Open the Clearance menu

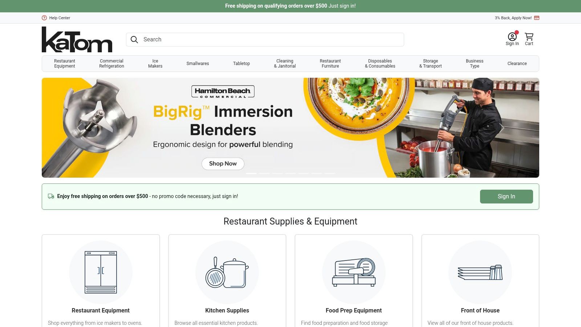click(517, 64)
